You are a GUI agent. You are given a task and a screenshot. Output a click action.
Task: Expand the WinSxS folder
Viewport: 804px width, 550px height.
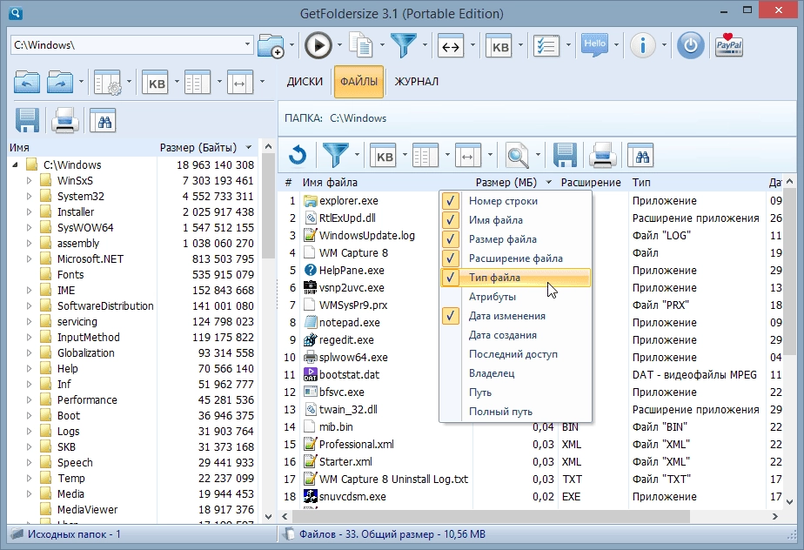point(30,181)
